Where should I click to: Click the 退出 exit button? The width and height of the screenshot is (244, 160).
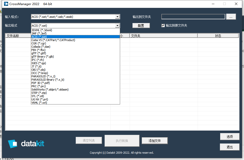pyautogui.click(x=230, y=147)
